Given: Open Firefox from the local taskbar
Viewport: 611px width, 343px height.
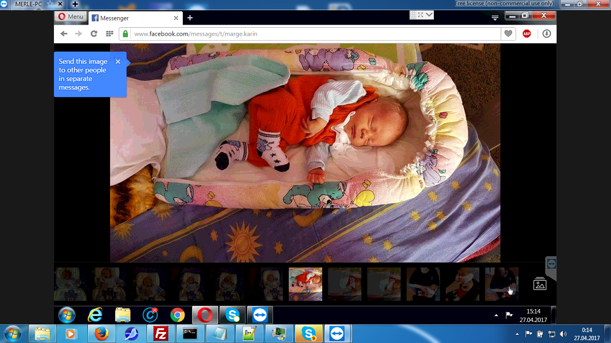Looking at the screenshot, I should click(x=101, y=334).
